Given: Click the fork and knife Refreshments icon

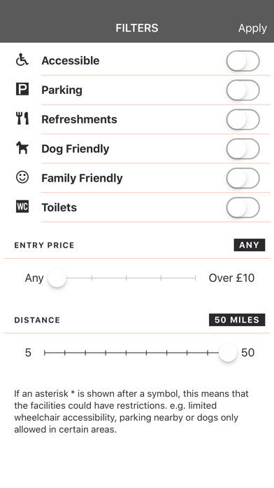Looking at the screenshot, I should click(22, 118).
